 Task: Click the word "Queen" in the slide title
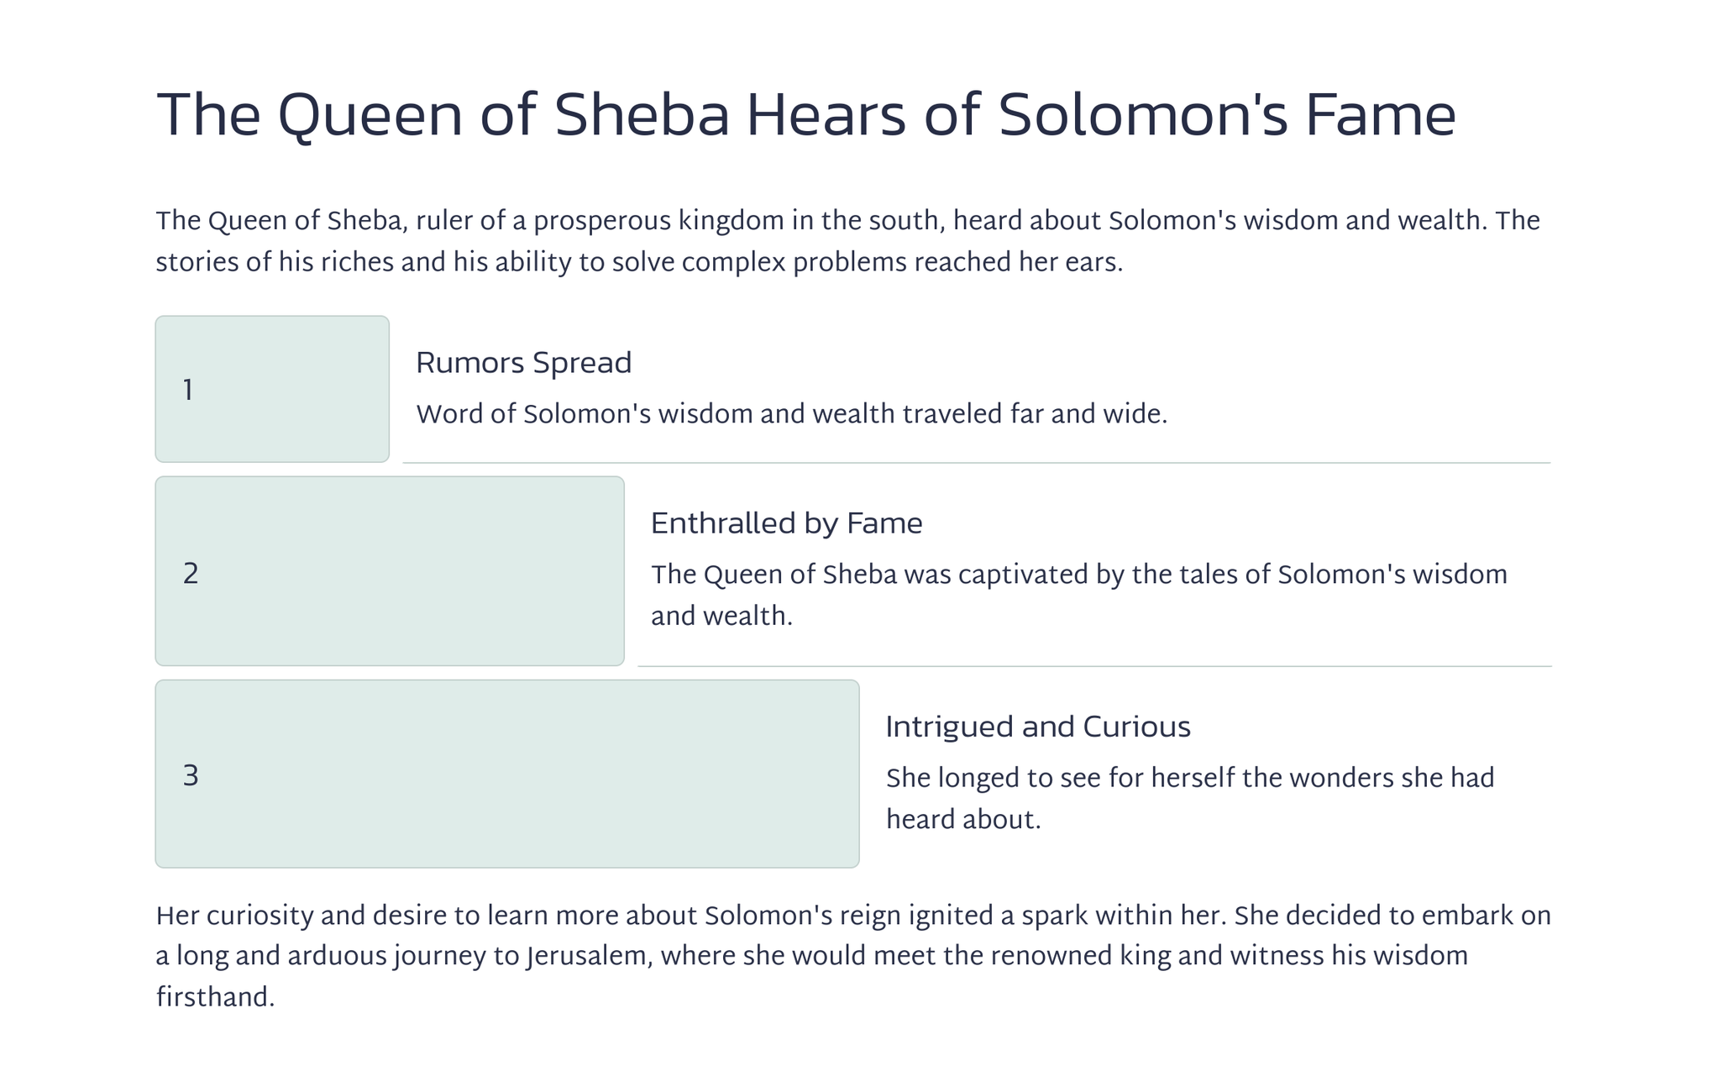[x=370, y=116]
